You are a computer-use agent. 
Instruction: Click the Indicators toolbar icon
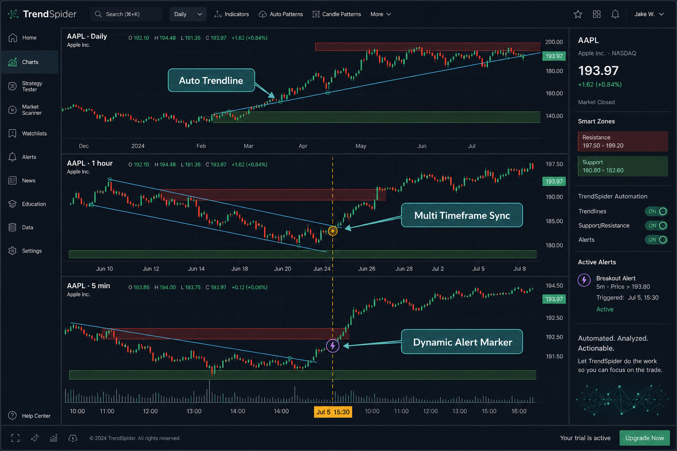pyautogui.click(x=218, y=14)
